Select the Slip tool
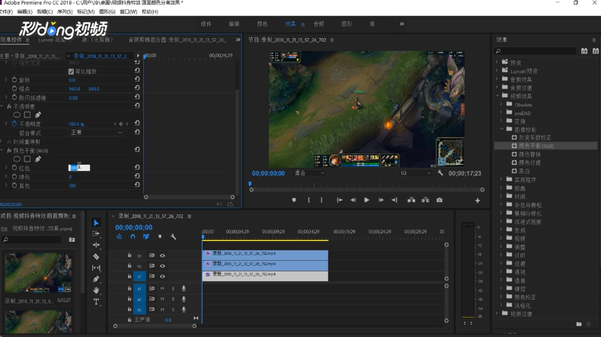Image resolution: width=601 pixels, height=337 pixels. click(x=96, y=268)
